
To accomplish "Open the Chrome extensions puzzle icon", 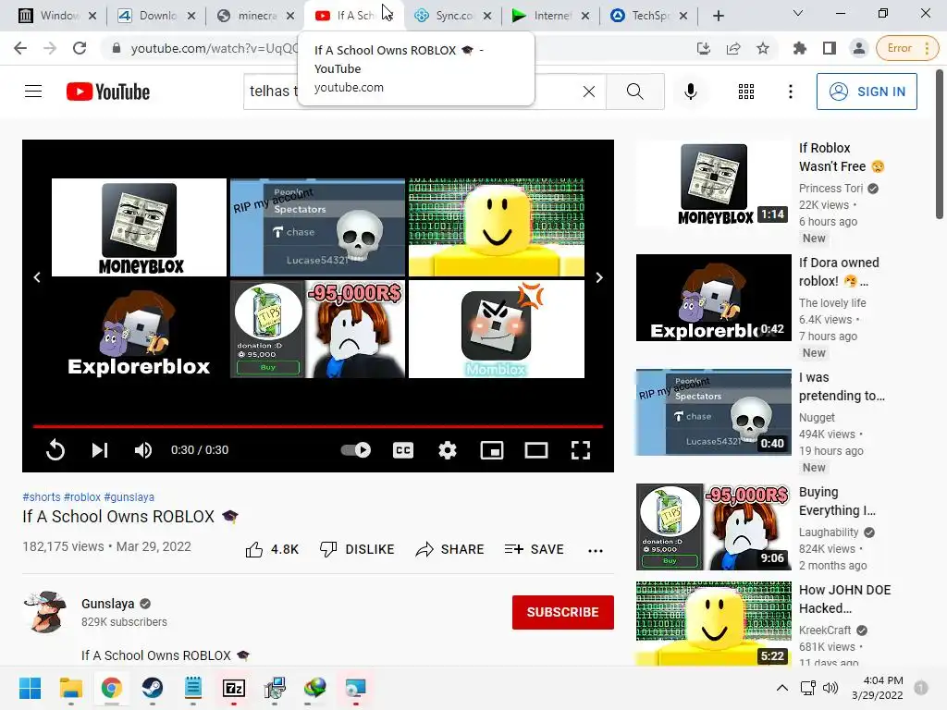I will pos(800,48).
